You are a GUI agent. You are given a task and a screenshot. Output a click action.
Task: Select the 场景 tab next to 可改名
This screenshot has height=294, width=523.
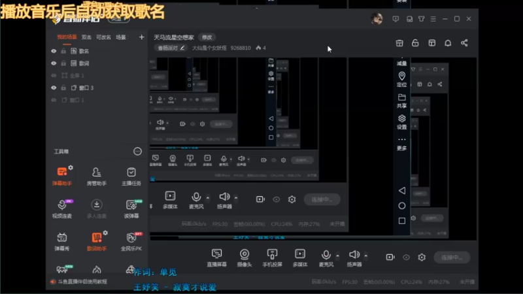coord(121,37)
